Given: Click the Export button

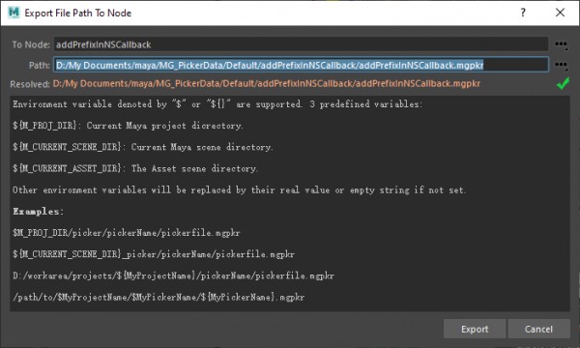Looking at the screenshot, I should pos(475,329).
